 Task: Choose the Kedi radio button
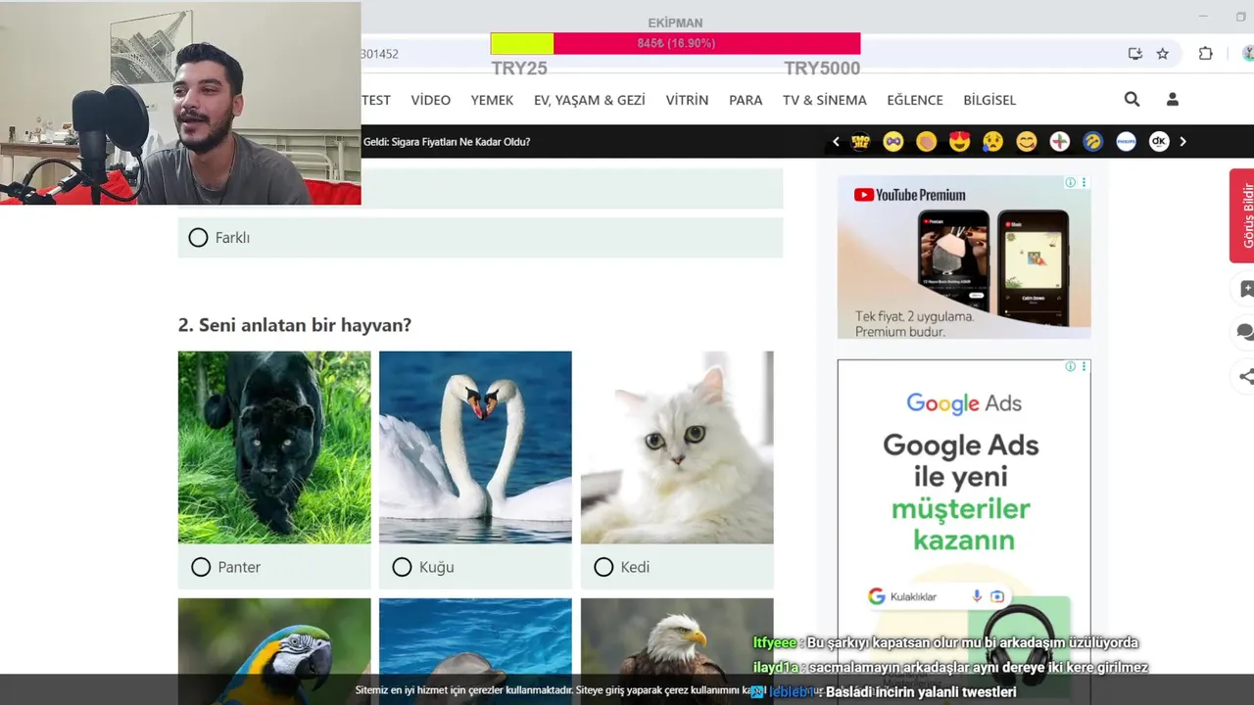pyautogui.click(x=603, y=567)
